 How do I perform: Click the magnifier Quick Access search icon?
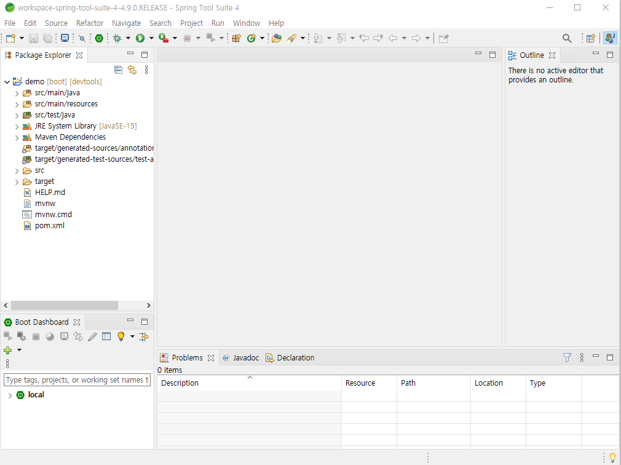click(x=567, y=38)
